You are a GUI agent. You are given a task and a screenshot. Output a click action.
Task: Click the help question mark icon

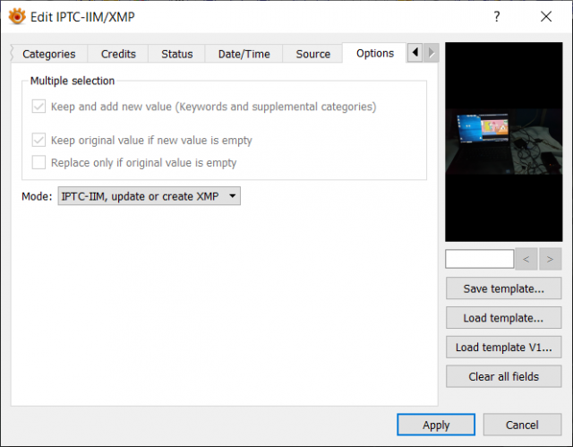point(497,16)
